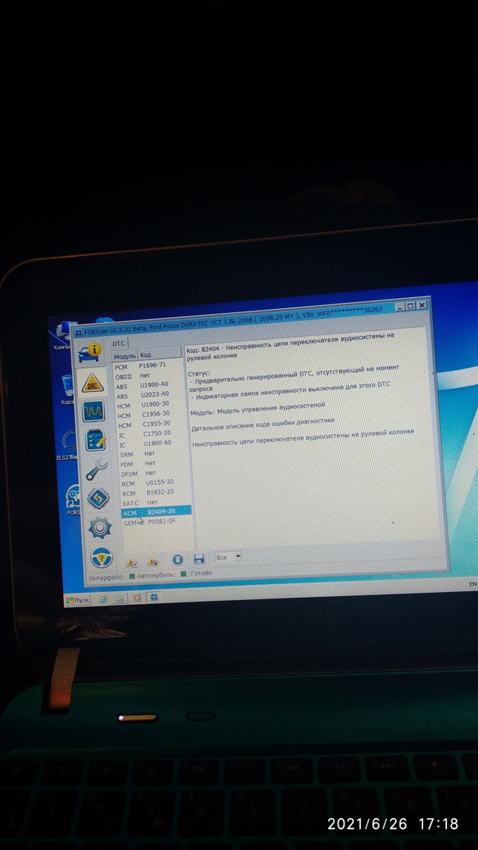Click the "Готово" status text
The width and height of the screenshot is (478, 850).
[201, 573]
